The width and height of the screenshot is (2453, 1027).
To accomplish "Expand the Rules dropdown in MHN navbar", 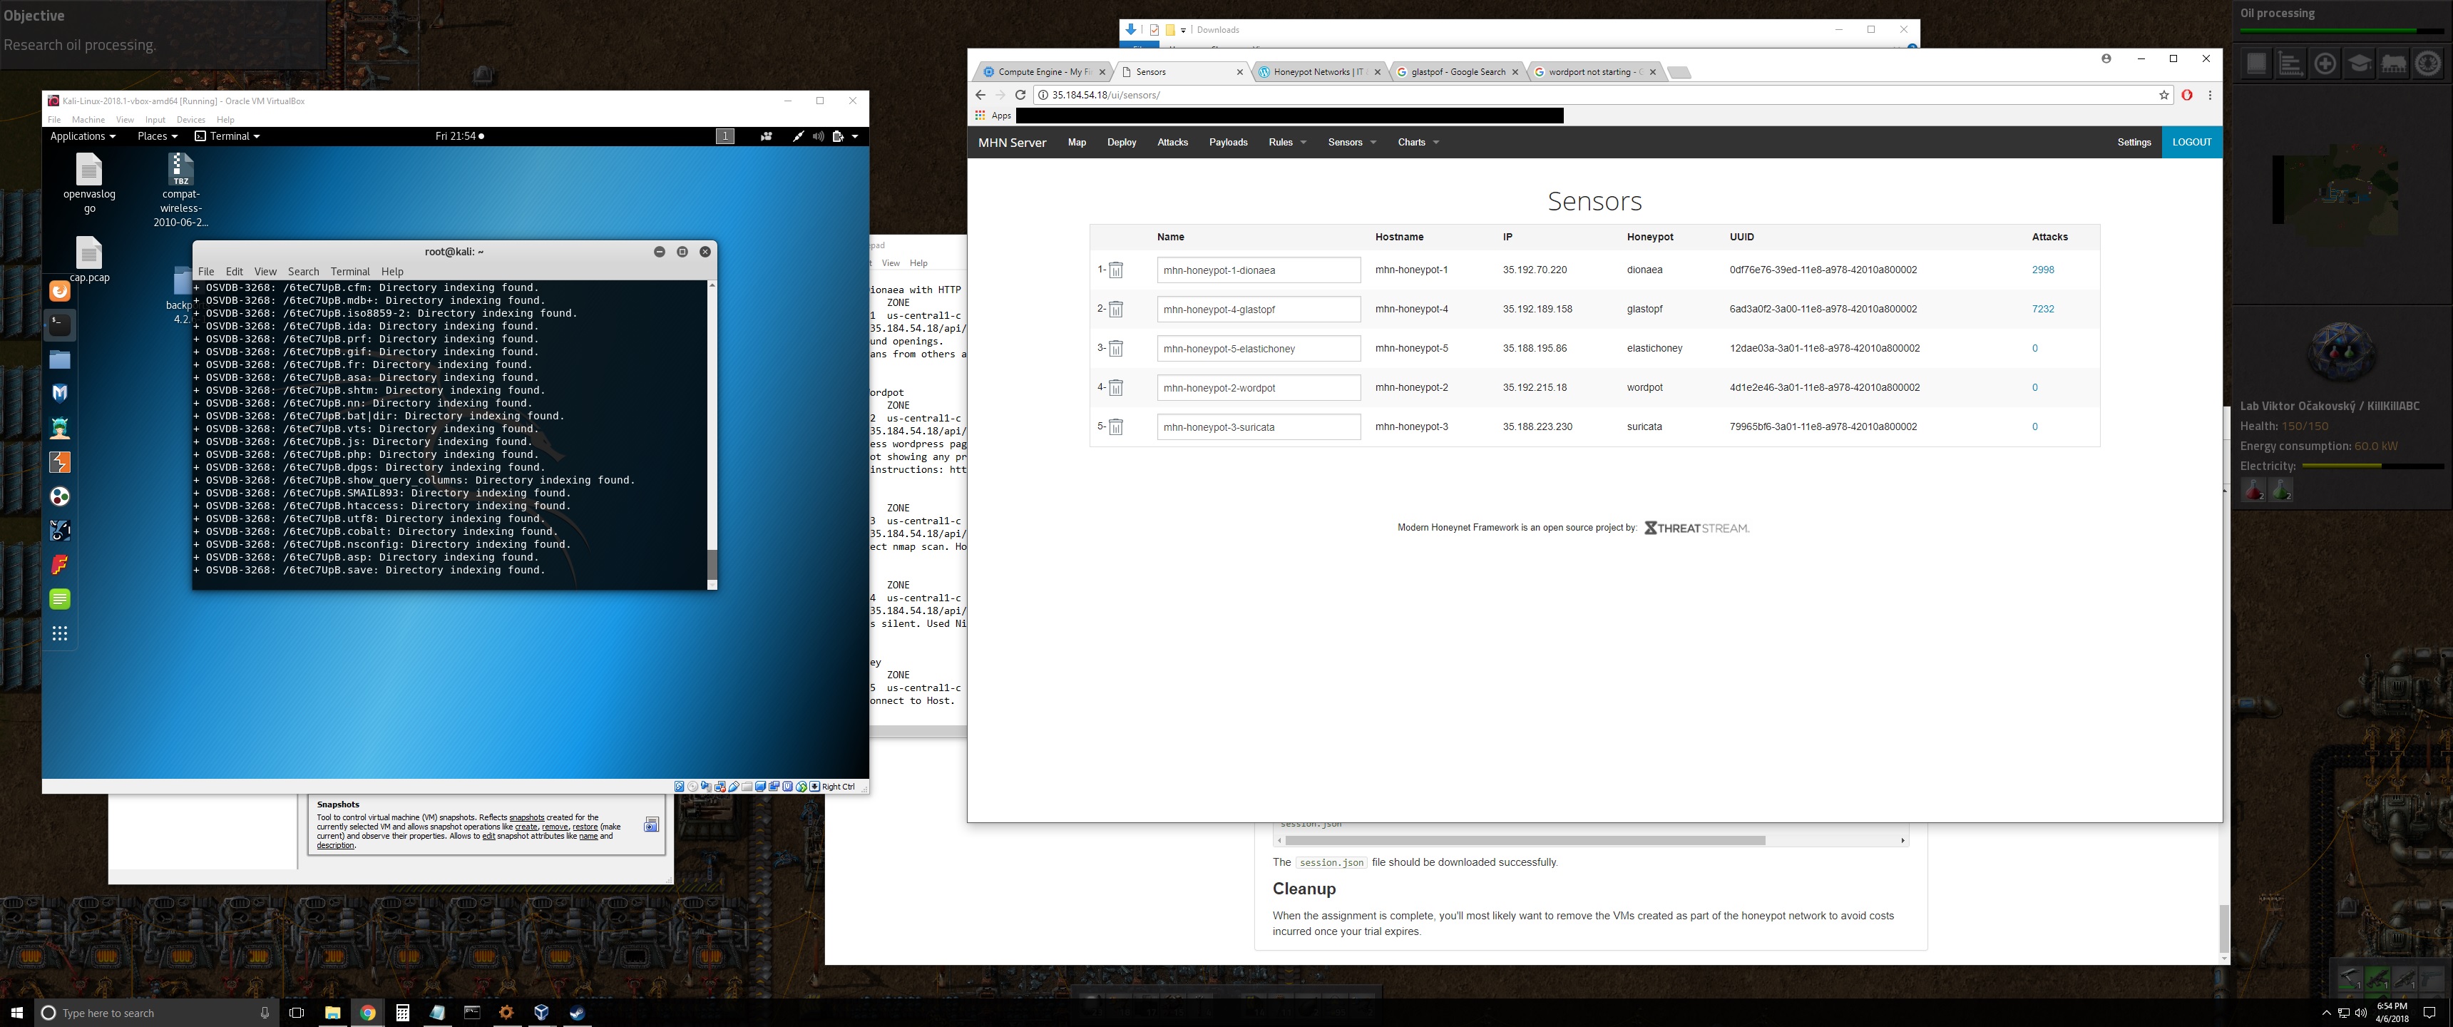I will [1286, 143].
